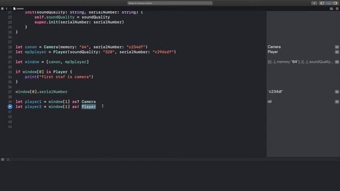The height and width of the screenshot is (191, 340).
Task: Quick Look the Player result
Action: tap(337, 52)
